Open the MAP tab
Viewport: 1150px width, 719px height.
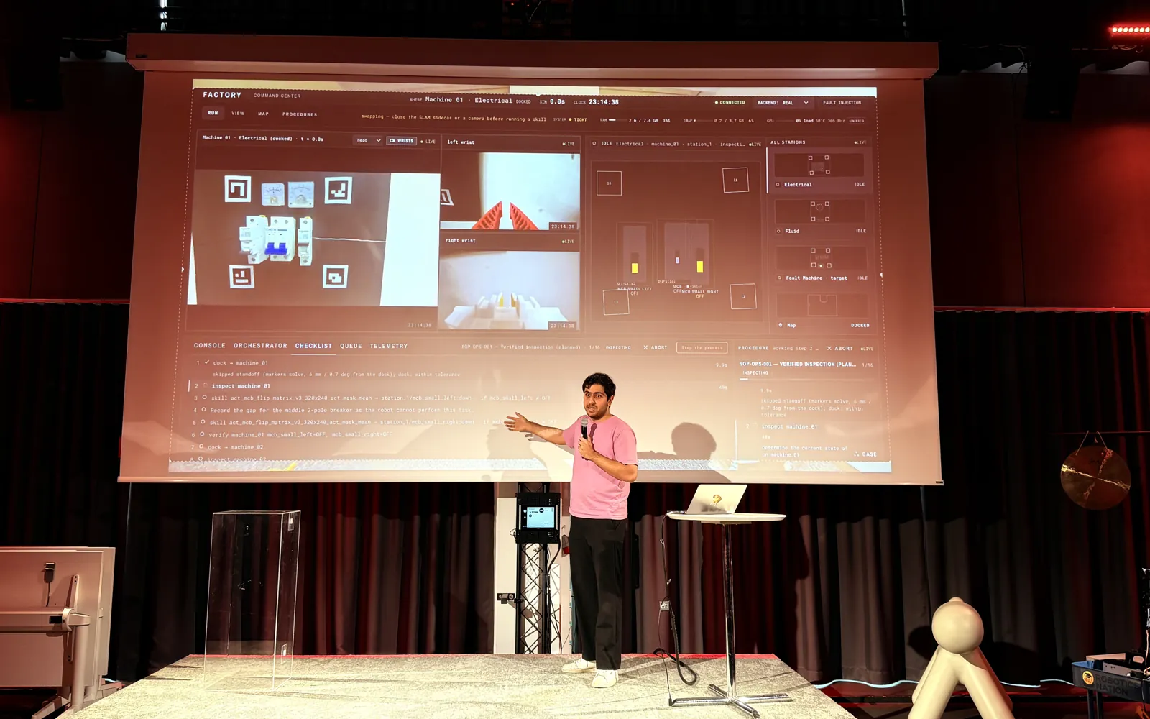263,114
